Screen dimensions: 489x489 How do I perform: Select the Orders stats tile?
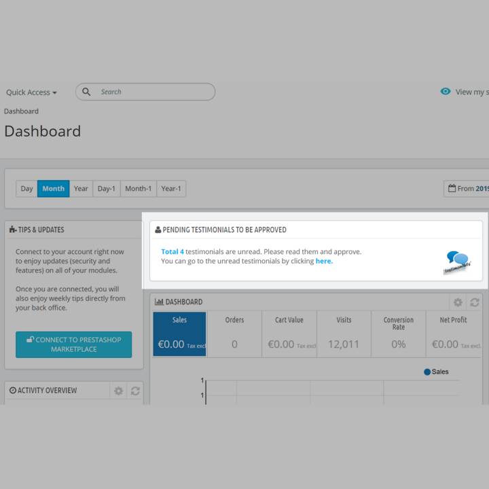click(x=234, y=334)
